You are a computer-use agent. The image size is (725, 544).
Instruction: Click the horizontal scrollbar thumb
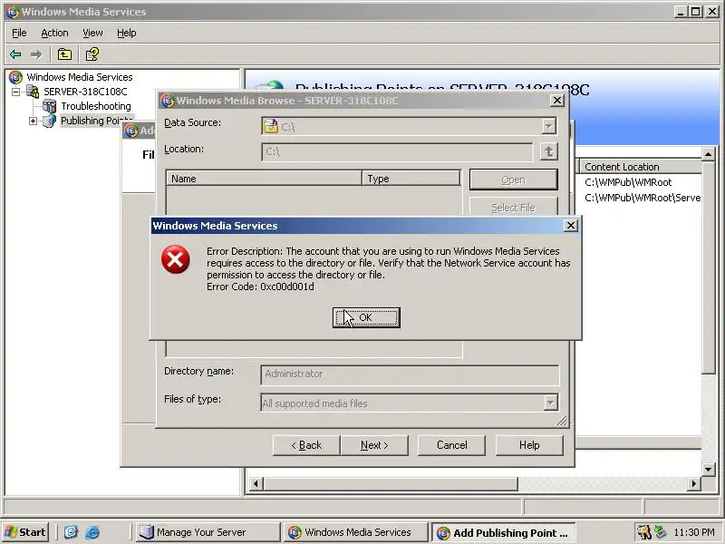click(391, 484)
